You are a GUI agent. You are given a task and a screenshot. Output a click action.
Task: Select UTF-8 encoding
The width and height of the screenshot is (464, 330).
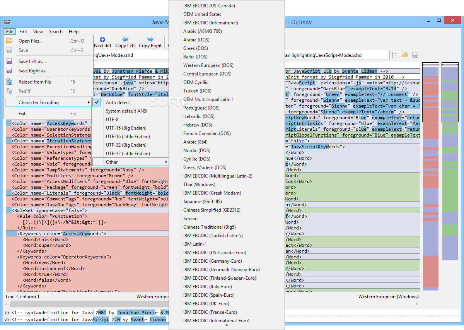click(x=131, y=120)
